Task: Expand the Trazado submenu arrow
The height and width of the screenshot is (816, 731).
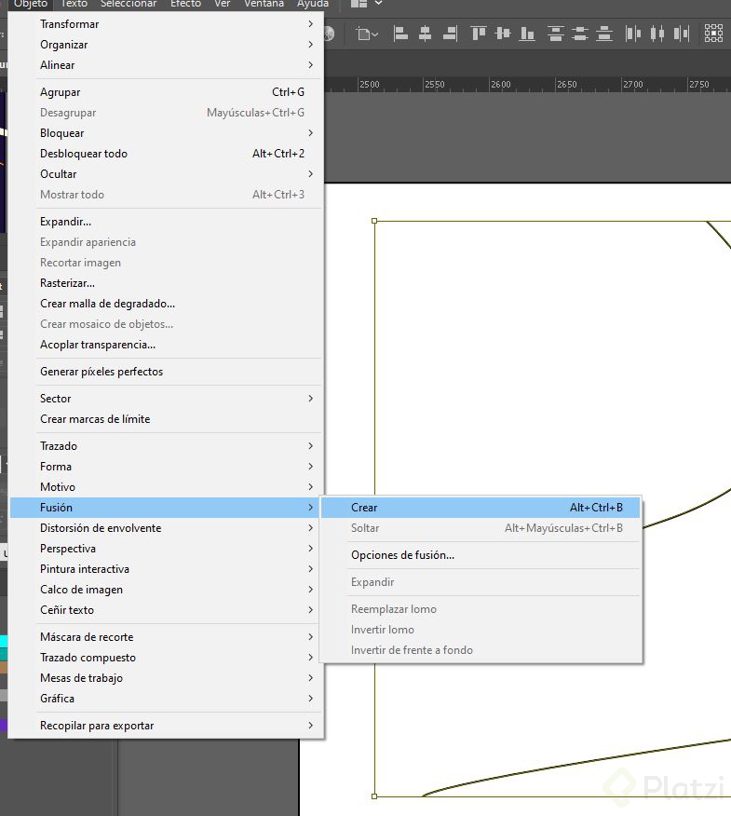Action: pos(311,445)
